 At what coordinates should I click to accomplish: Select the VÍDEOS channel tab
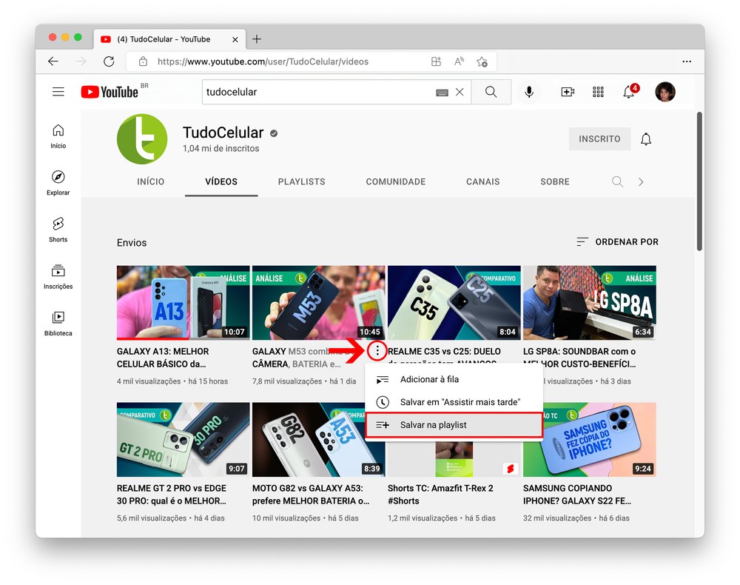click(221, 181)
